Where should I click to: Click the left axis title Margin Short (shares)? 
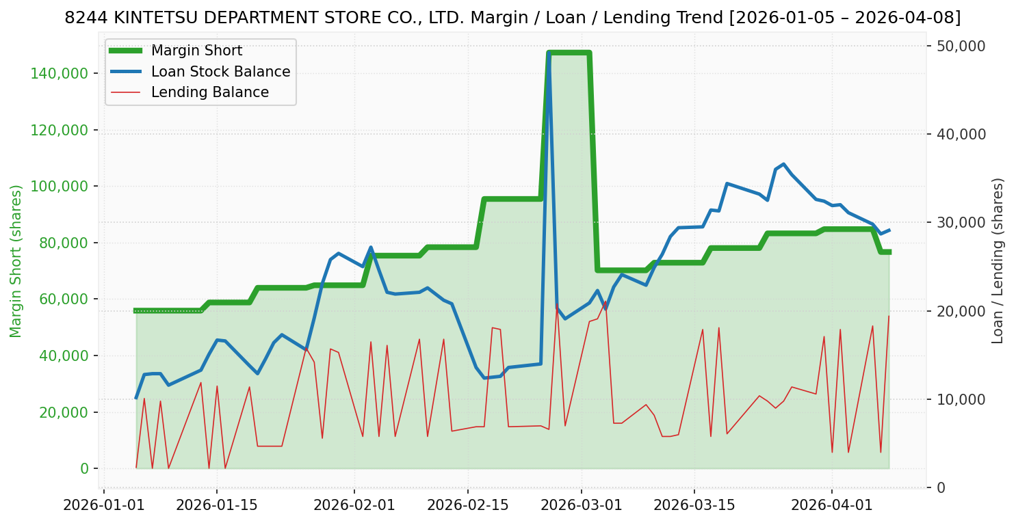(16, 260)
